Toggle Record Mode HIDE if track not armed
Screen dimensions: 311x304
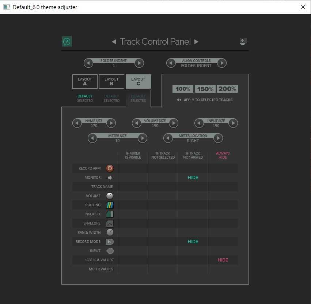193,242
